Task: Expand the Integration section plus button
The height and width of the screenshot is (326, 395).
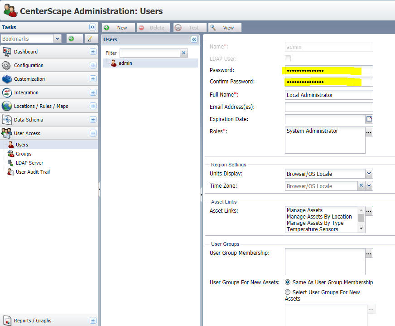Action: (x=93, y=92)
